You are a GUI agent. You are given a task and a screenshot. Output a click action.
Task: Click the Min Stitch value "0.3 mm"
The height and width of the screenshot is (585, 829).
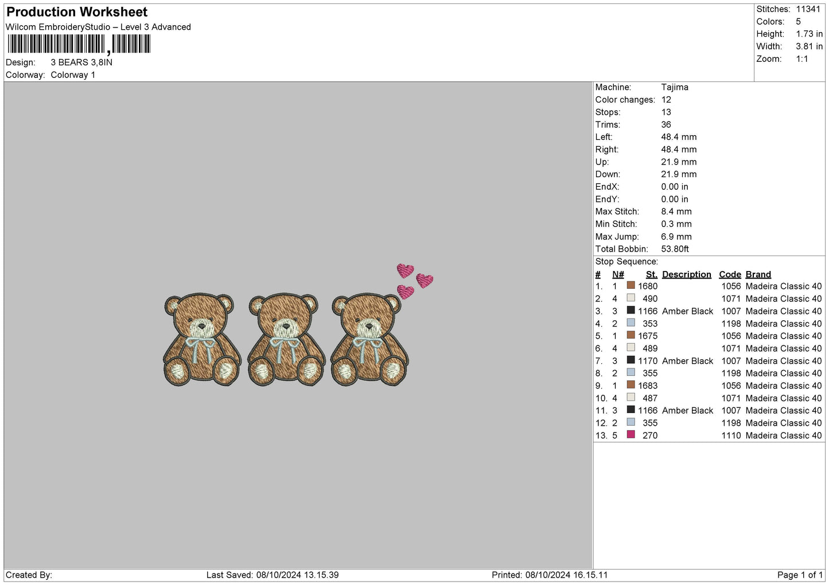click(676, 224)
